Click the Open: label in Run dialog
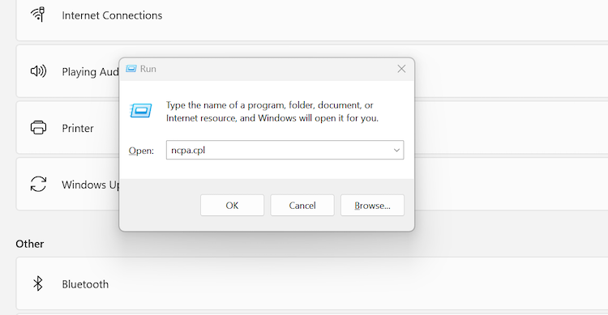The height and width of the screenshot is (315, 608). (141, 151)
